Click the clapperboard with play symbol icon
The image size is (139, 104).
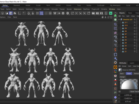[x=97, y=13]
